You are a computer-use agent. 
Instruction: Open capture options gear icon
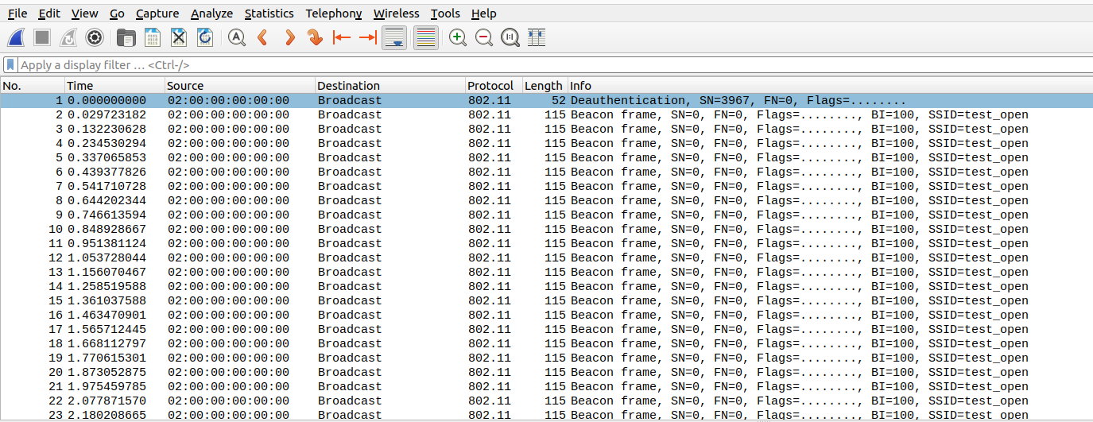point(95,37)
